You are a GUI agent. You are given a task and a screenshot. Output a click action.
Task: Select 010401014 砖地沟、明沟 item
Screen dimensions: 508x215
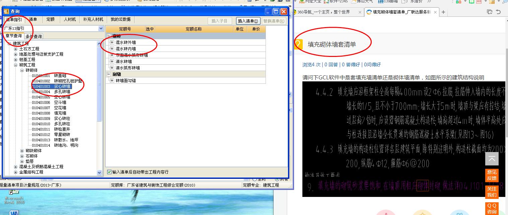click(x=55, y=145)
